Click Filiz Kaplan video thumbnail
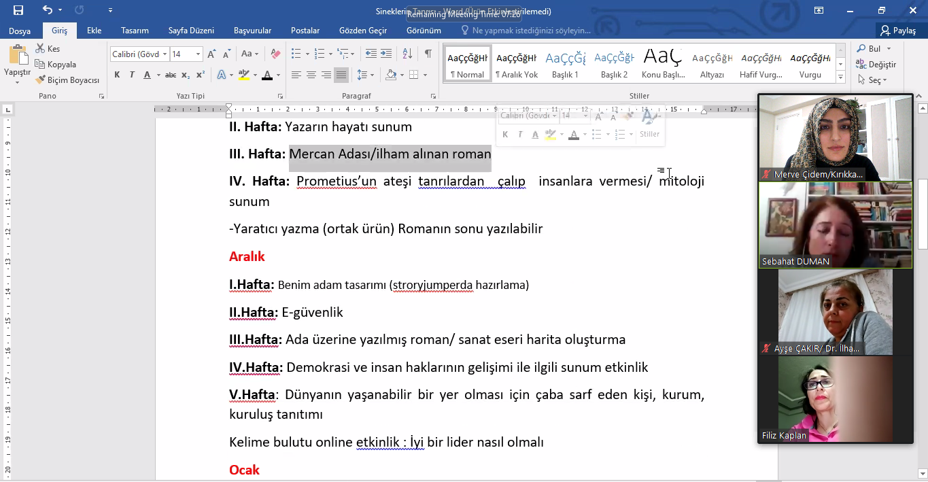Viewport: 928px width, 482px height. (836, 399)
